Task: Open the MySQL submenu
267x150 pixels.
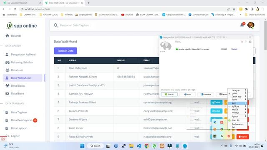Action: (238, 110)
